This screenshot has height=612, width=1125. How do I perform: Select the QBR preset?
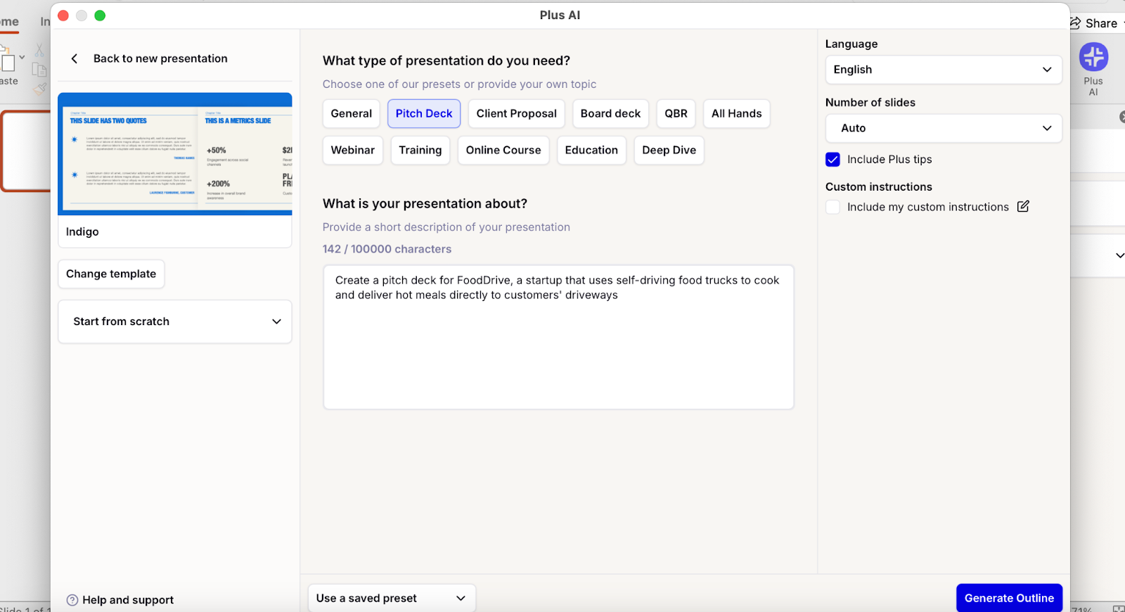click(676, 114)
